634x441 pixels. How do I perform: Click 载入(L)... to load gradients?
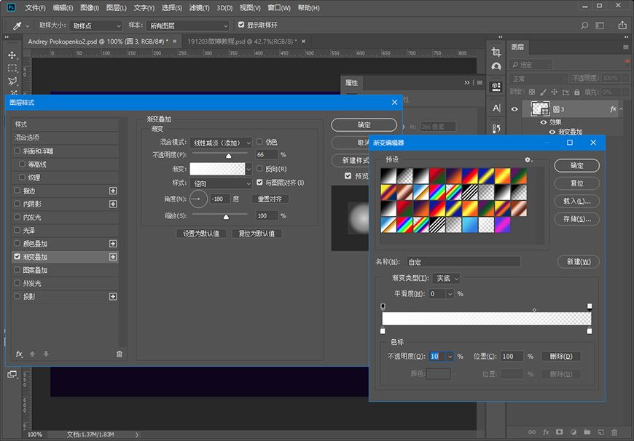point(576,201)
